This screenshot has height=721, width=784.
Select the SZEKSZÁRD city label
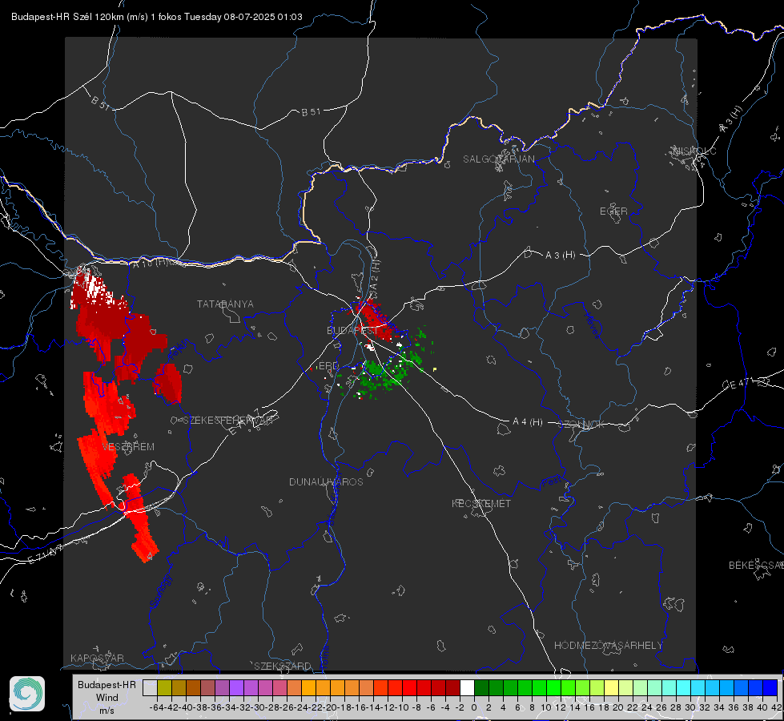pyautogui.click(x=283, y=666)
